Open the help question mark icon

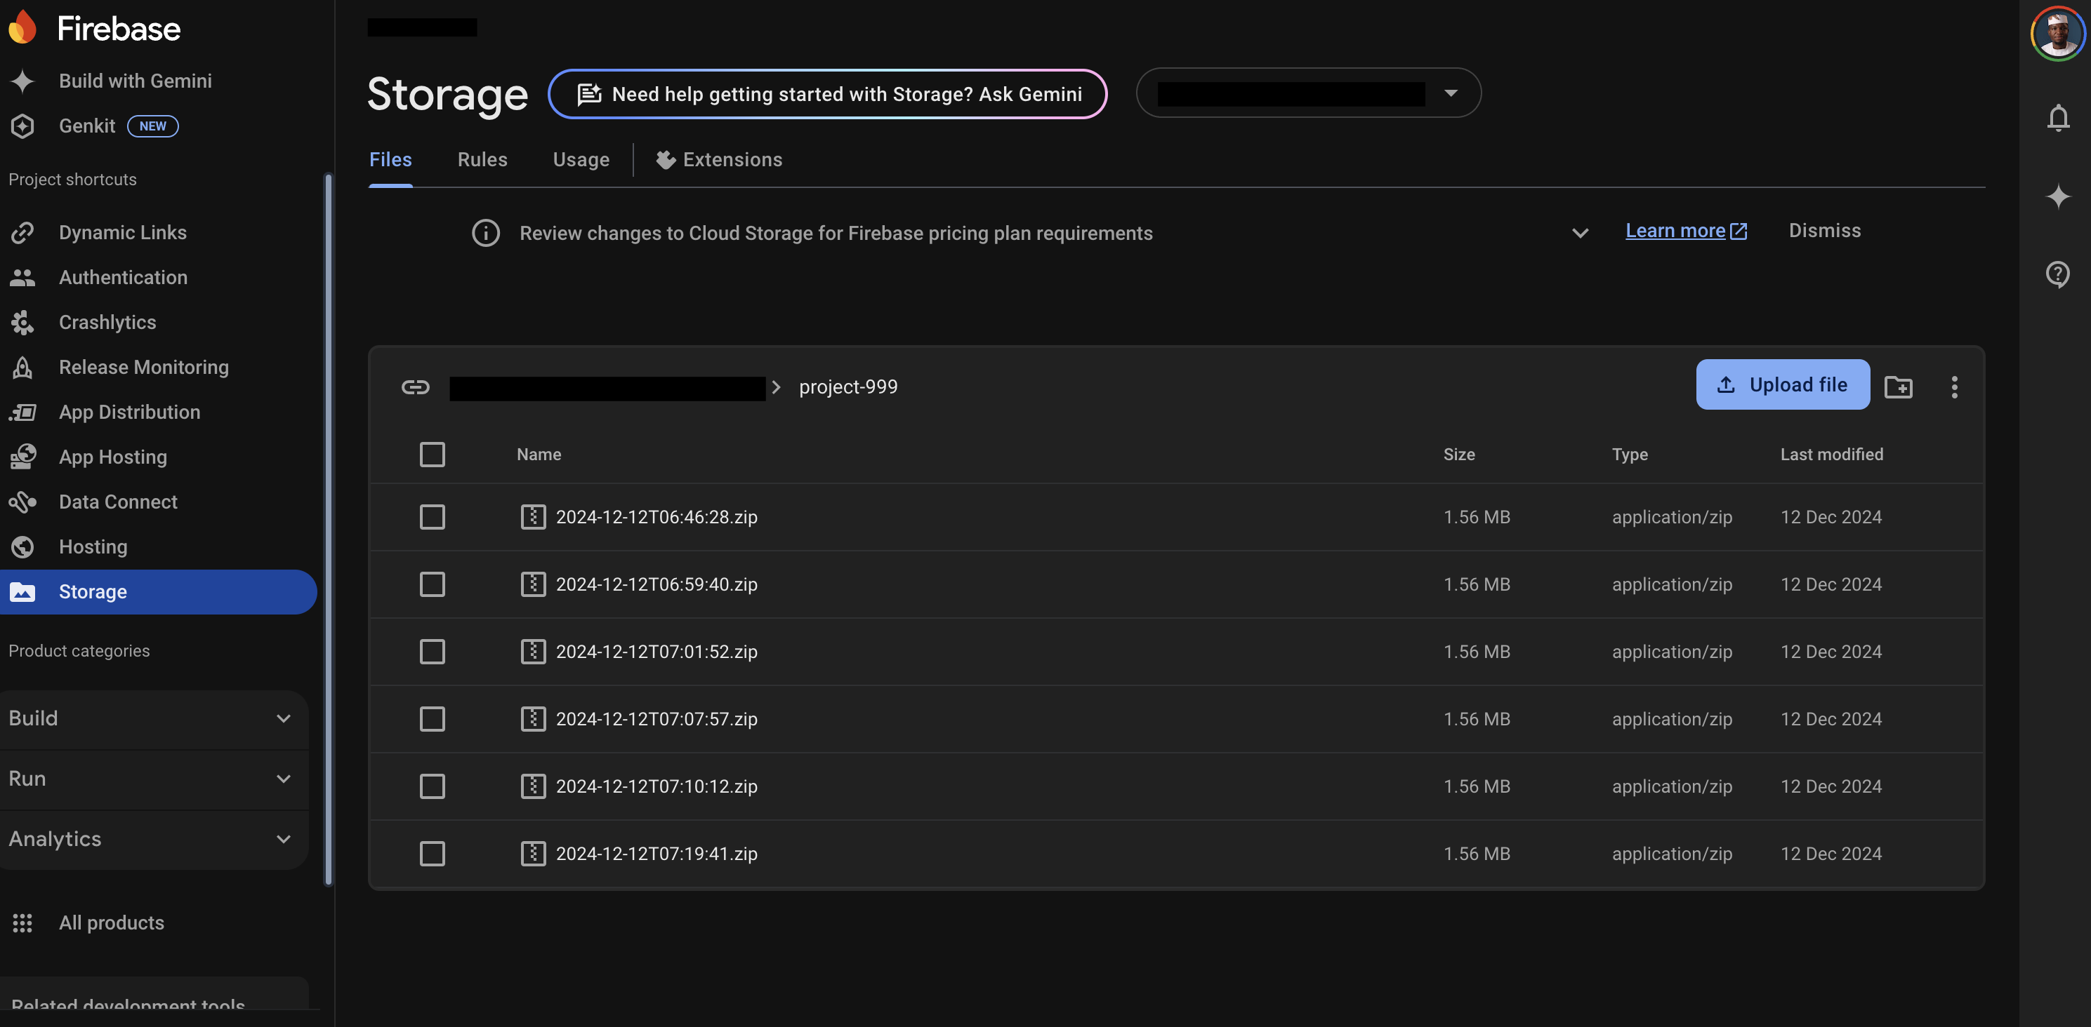pyautogui.click(x=2058, y=274)
